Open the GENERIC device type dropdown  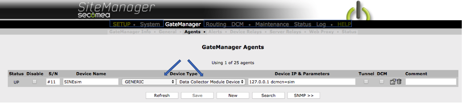(149, 82)
